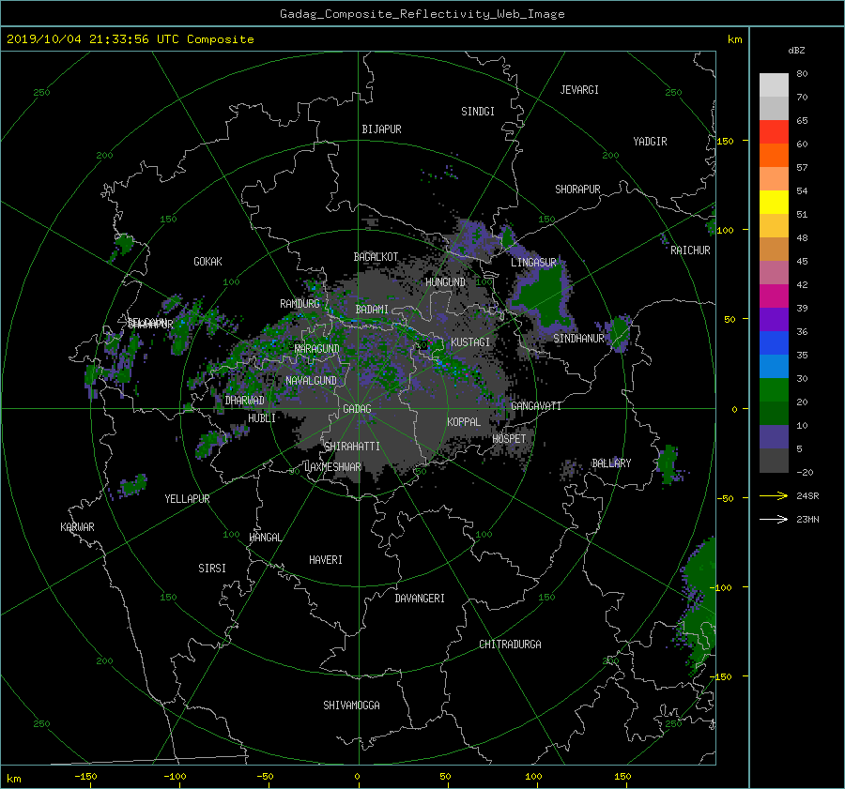845x789 pixels.
Task: Click the image title Gadag_Composite_Reflectivity_Web_Image
Action: pyautogui.click(x=422, y=14)
